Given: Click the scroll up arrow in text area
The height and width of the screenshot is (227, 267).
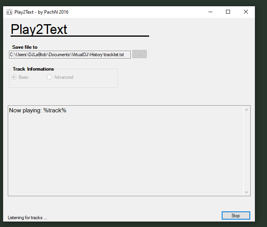Looking at the screenshot, I should click(x=246, y=110).
